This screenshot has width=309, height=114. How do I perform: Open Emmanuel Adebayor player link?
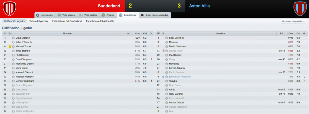tap(180, 77)
